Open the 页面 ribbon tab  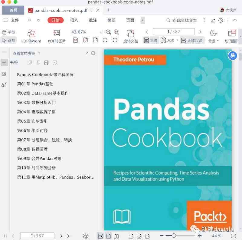pos(130,20)
